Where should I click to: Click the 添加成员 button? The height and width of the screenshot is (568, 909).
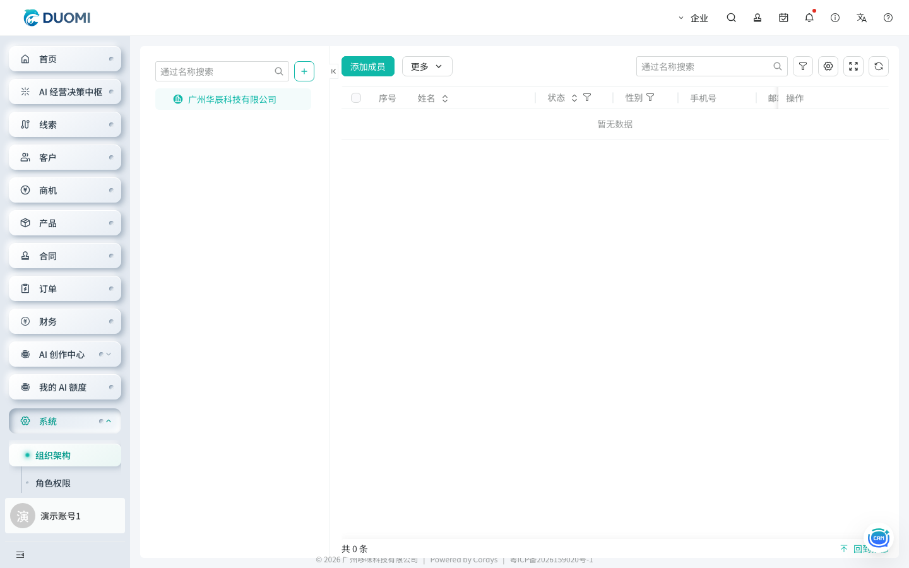pyautogui.click(x=368, y=66)
